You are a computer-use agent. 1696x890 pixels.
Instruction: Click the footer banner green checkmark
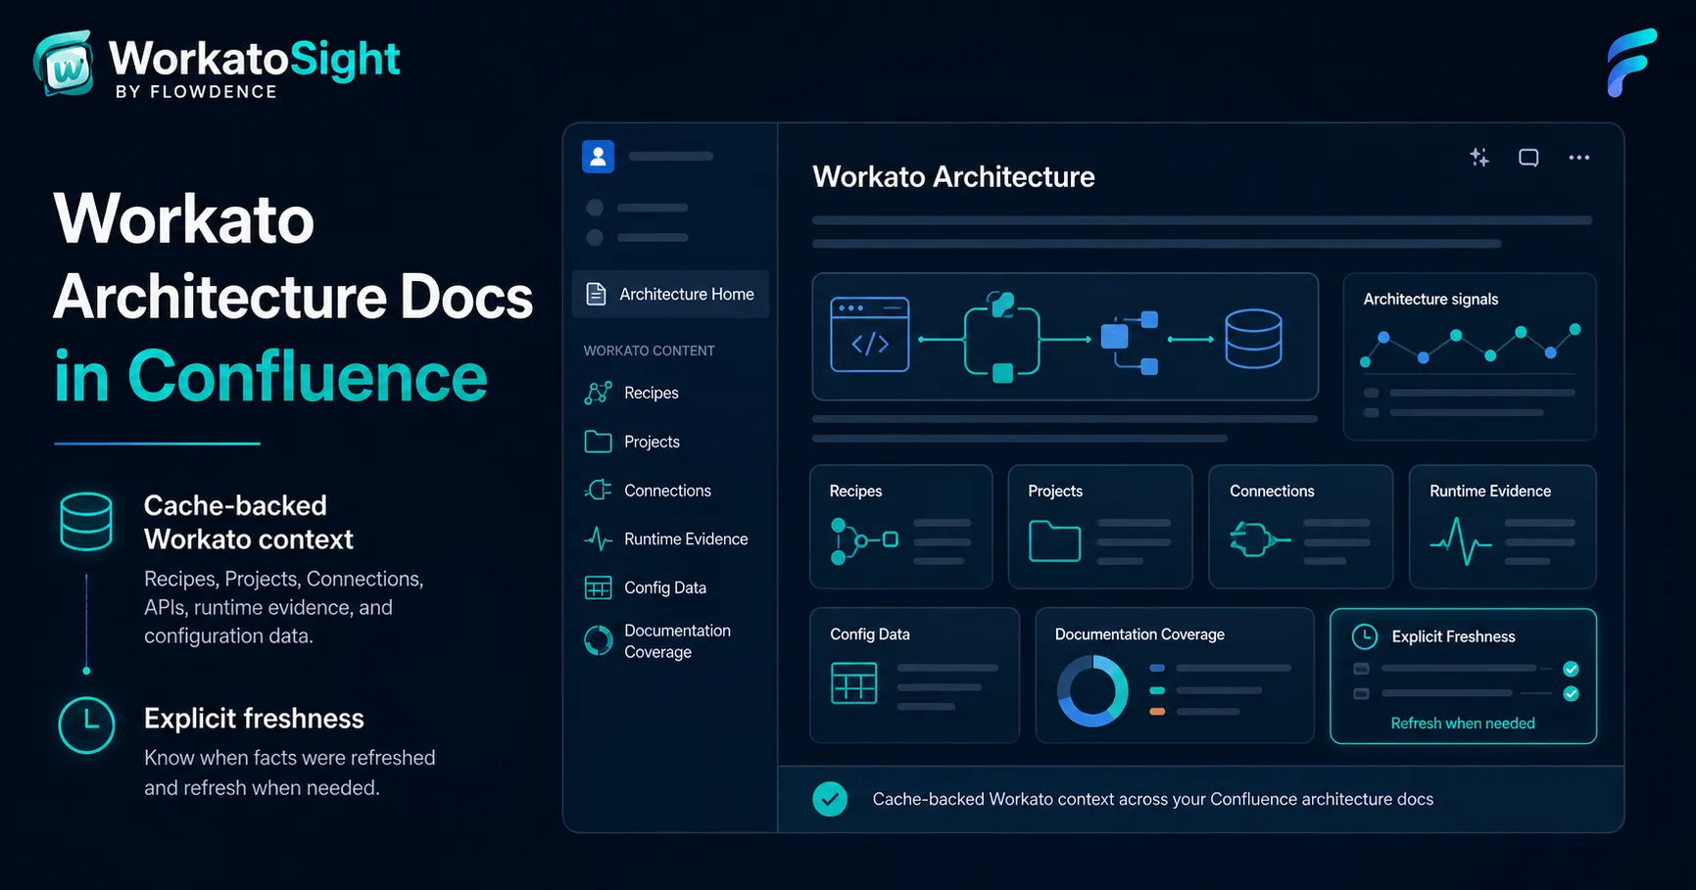point(830,799)
